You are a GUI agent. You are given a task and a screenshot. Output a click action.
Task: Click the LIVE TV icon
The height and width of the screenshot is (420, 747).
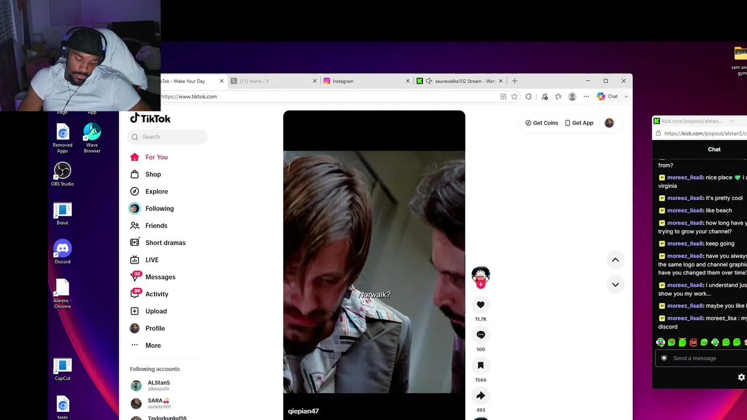(135, 260)
